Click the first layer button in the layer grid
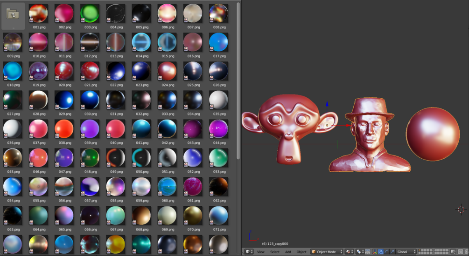This screenshot has height=256, width=469. [420, 250]
